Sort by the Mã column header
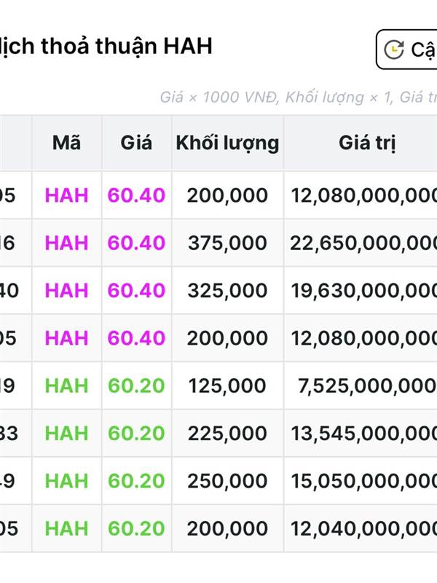Viewport: 437px width, 583px height. pyautogui.click(x=66, y=143)
